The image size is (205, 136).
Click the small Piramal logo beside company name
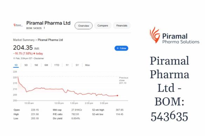pos(18,25)
